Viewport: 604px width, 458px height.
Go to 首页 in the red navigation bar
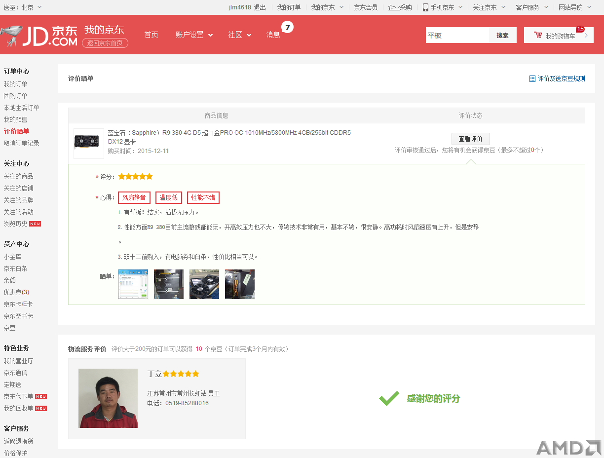click(151, 35)
